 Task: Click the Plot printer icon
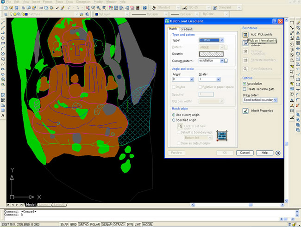click(23, 8)
